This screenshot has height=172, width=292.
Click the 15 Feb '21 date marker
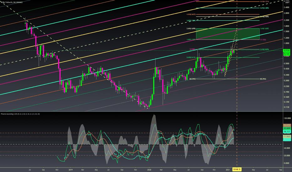click(237, 169)
